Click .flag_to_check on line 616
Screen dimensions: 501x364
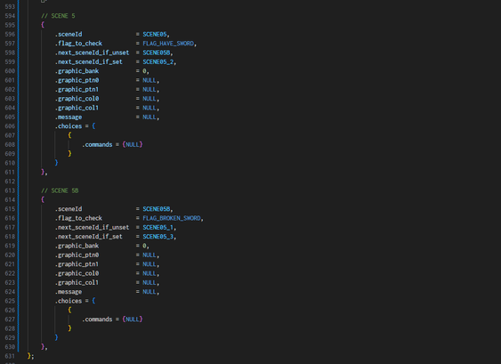click(x=78, y=218)
